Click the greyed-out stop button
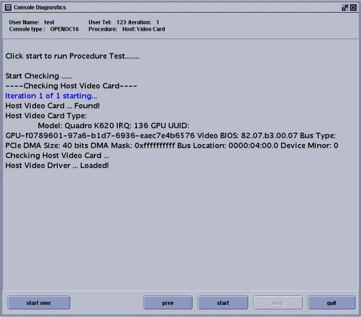The image size is (361, 317). point(277,303)
